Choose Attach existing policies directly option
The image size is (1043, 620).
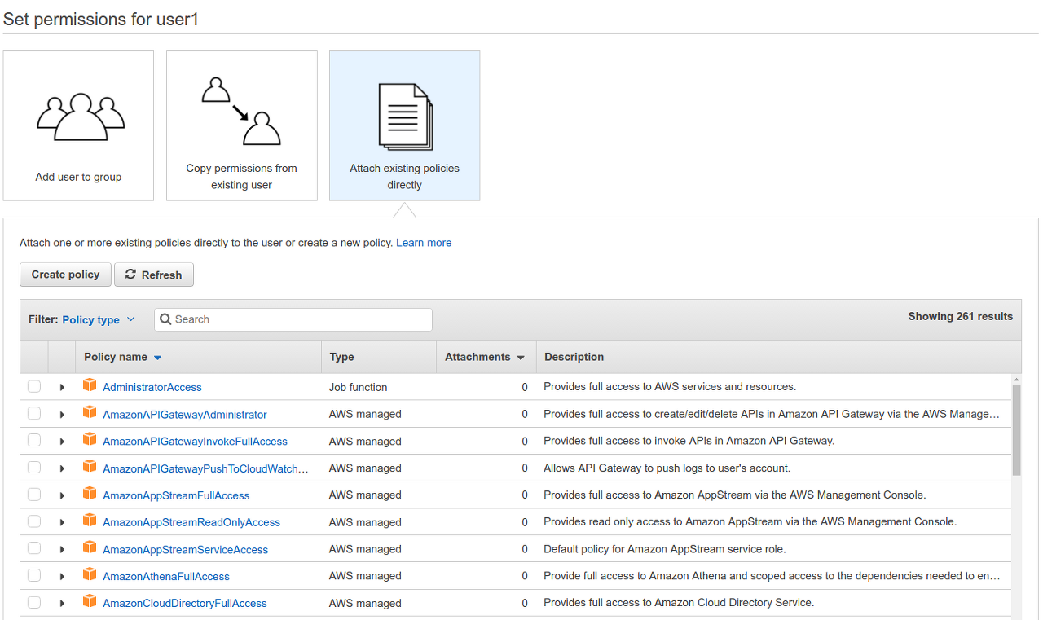405,125
